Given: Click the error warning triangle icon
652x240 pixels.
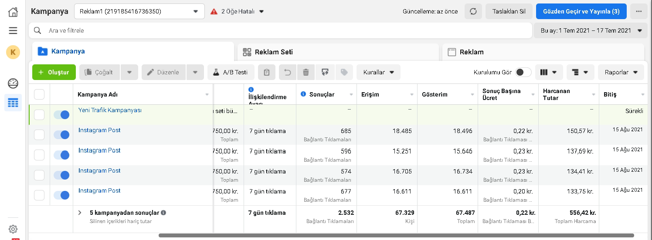Looking at the screenshot, I should pyautogui.click(x=214, y=11).
